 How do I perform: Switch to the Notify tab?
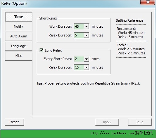coord(19,26)
